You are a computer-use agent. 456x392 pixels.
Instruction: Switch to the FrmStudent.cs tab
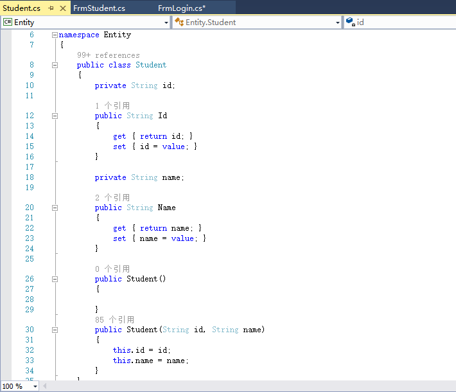(x=99, y=8)
